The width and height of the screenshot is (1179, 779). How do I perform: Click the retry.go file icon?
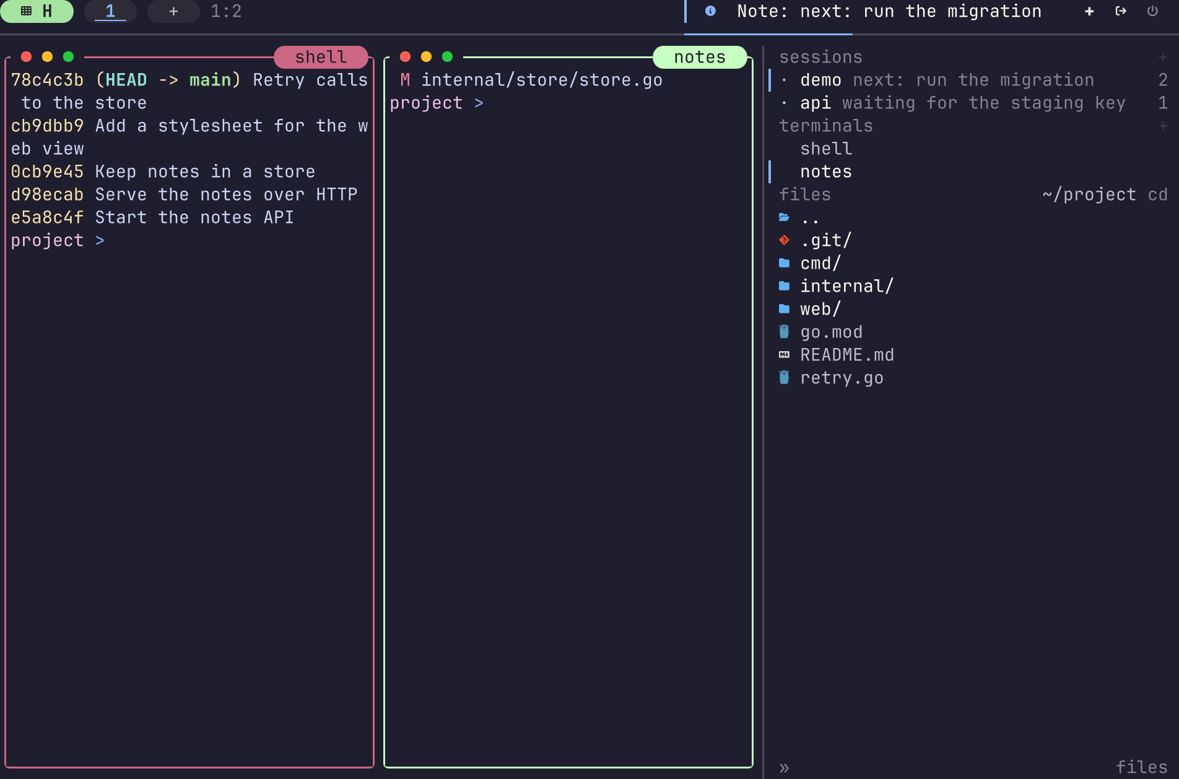pos(784,378)
